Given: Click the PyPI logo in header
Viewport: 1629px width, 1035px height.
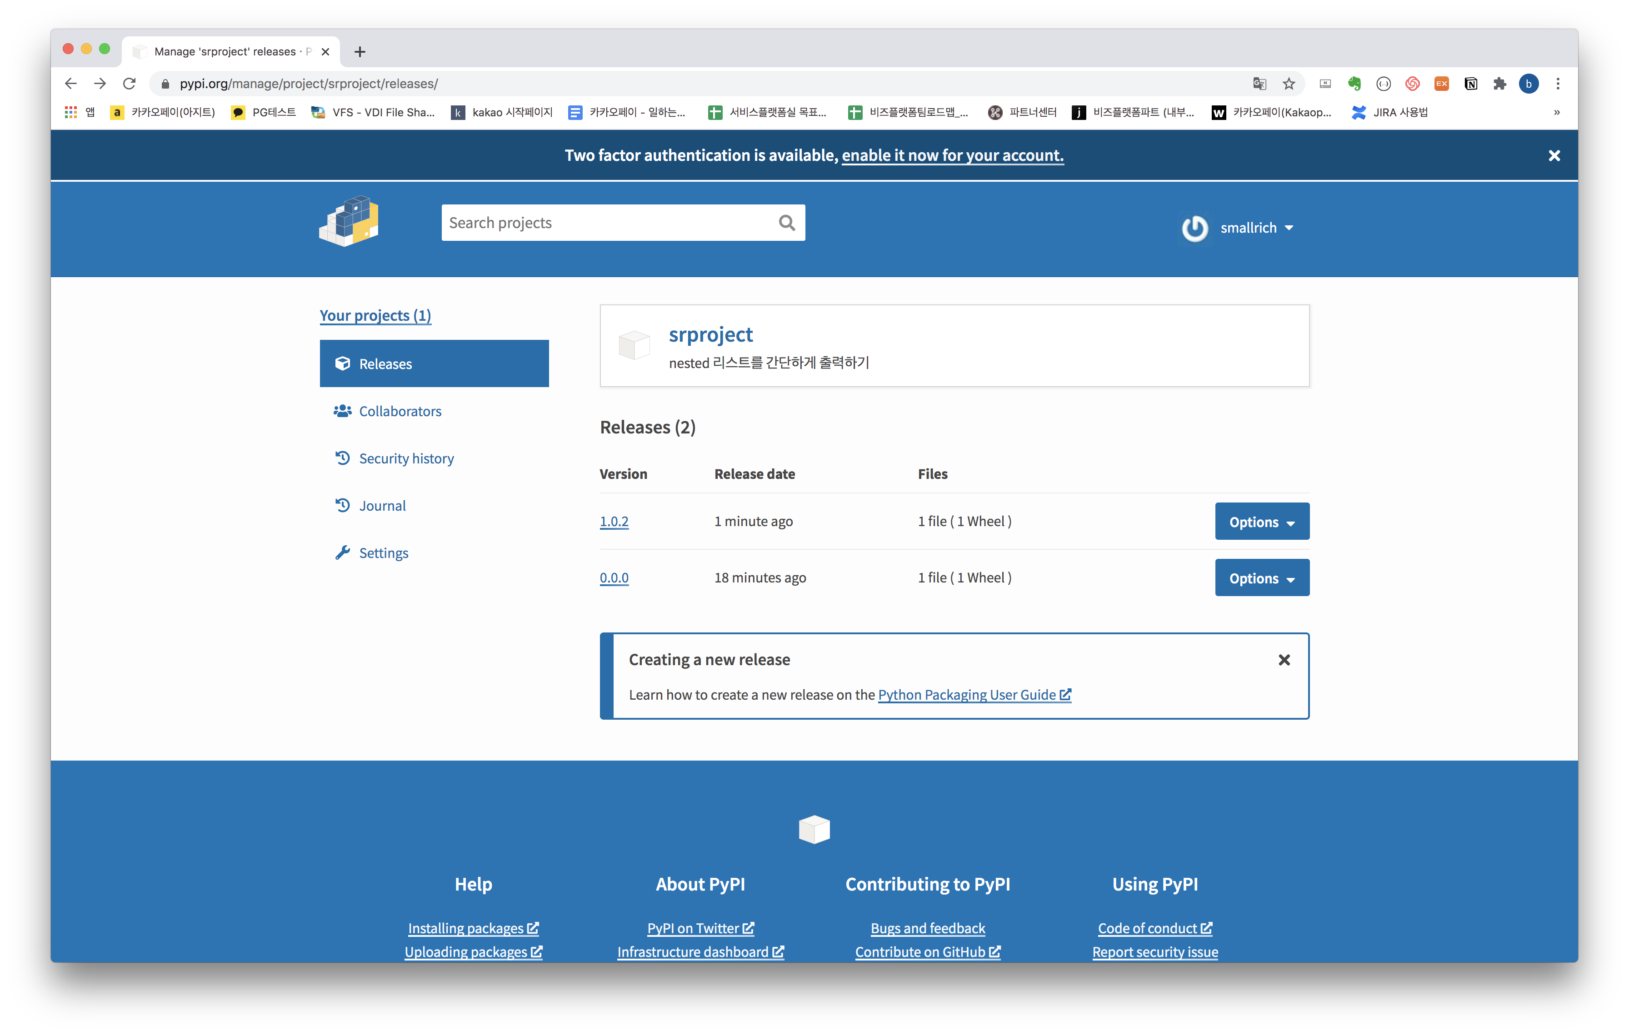Looking at the screenshot, I should coord(349,222).
